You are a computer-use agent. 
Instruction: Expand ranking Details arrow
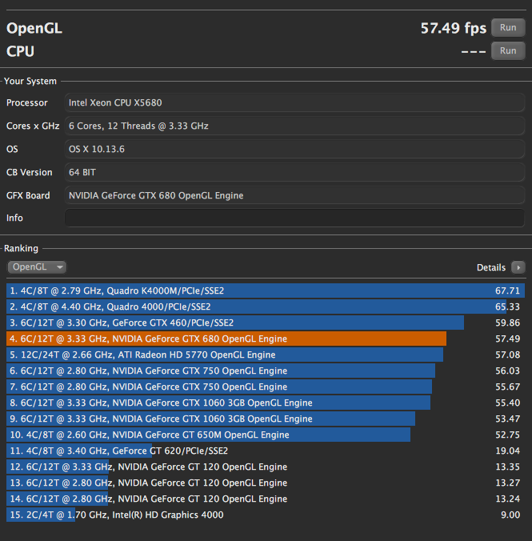518,267
